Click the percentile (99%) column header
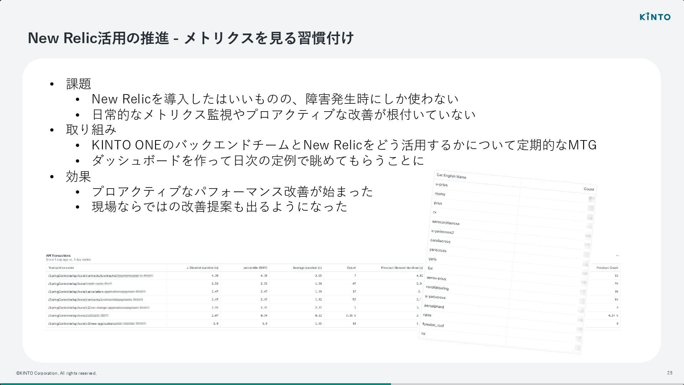684x385 pixels. click(x=255, y=268)
